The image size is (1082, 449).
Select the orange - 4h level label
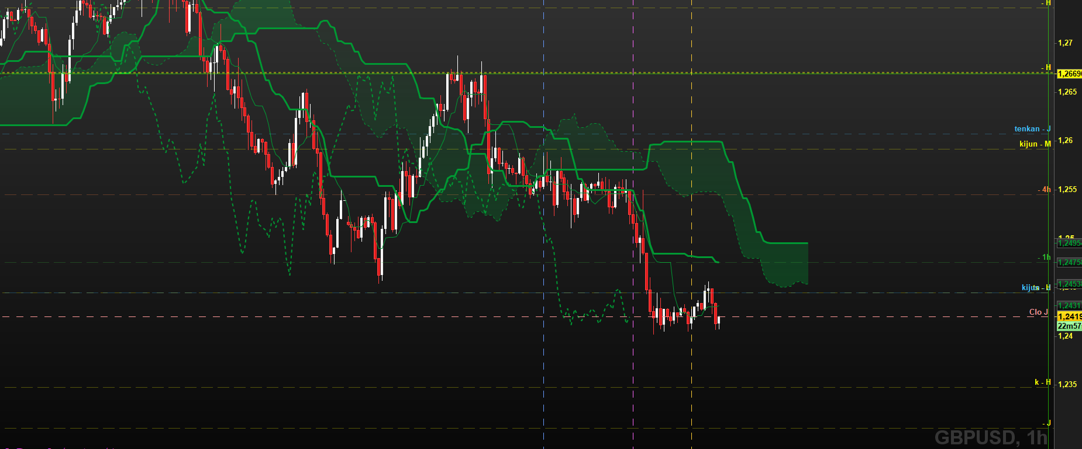pyautogui.click(x=1045, y=189)
